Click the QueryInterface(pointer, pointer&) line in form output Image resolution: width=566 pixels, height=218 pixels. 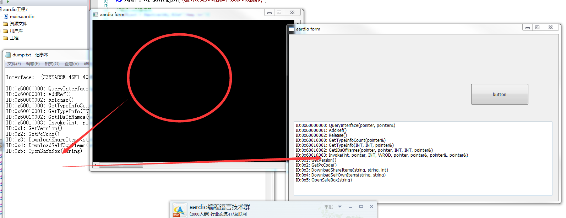pos(345,125)
